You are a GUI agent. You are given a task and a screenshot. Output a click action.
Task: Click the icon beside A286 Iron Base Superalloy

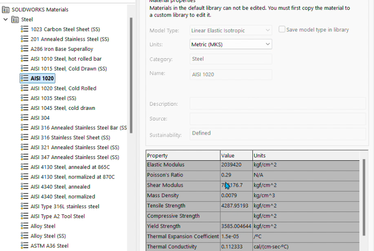[x=24, y=49]
